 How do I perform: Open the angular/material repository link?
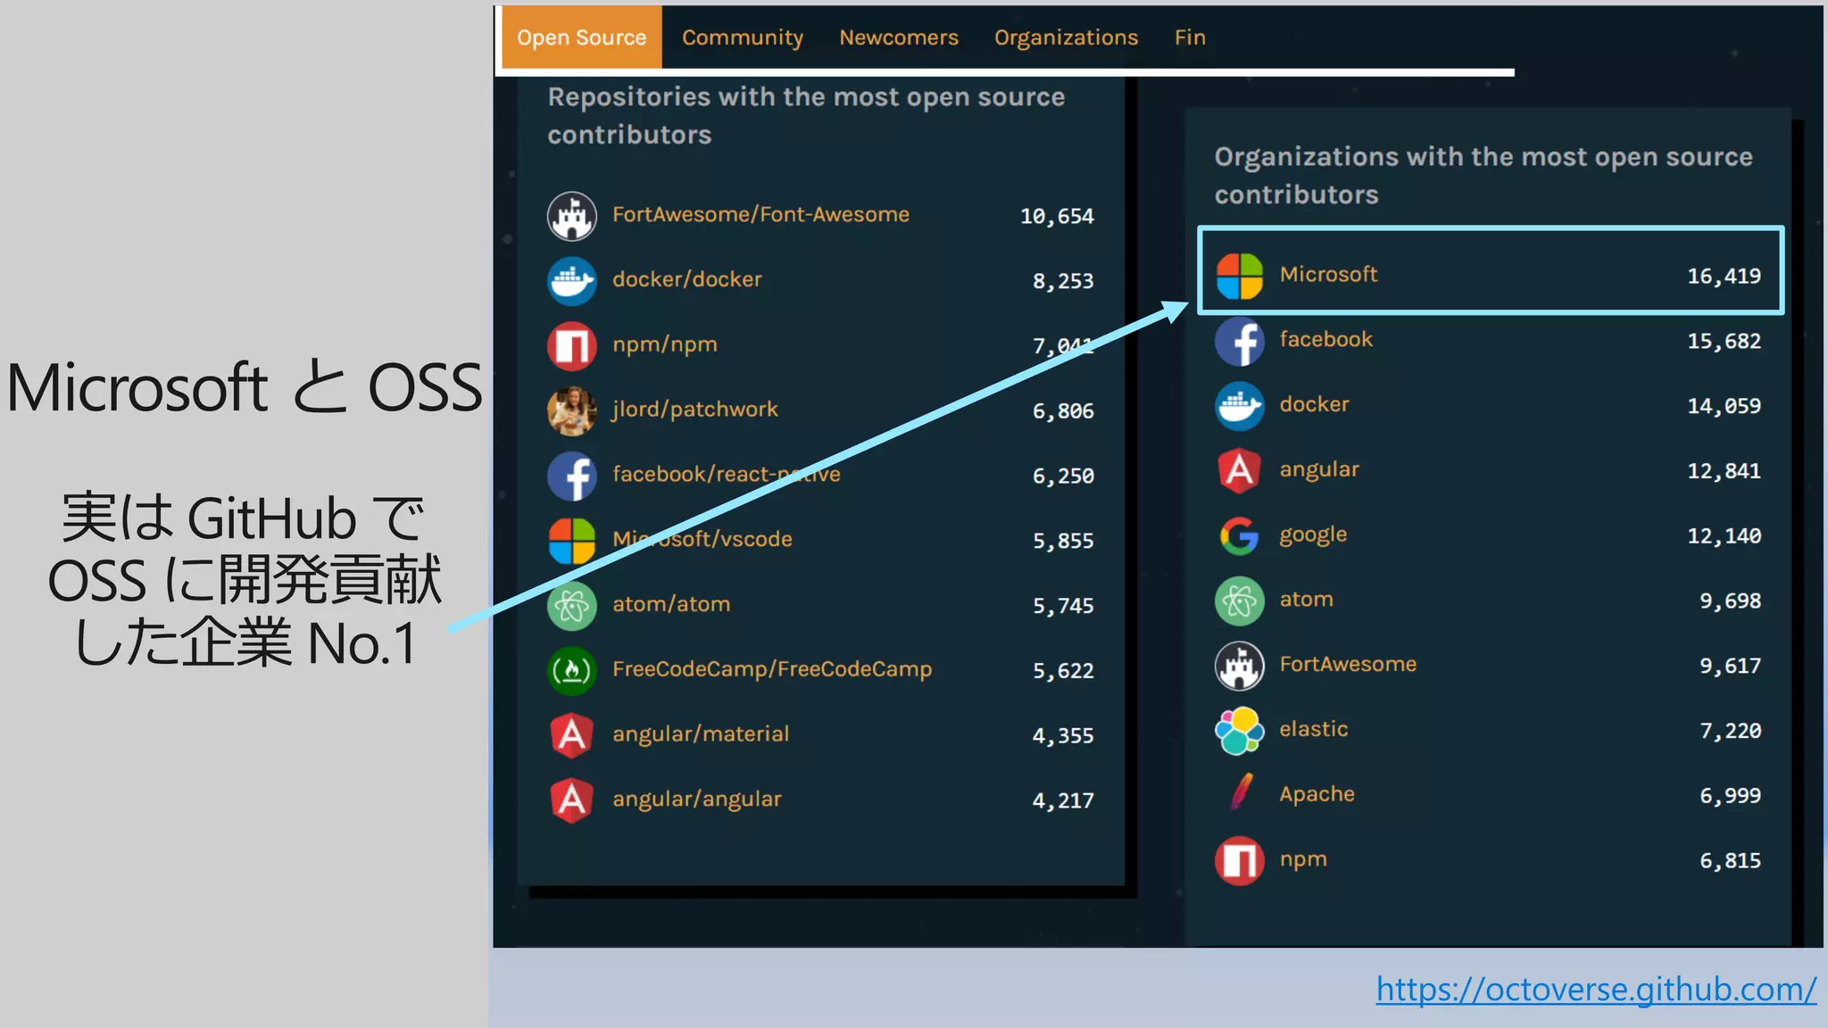pos(701,734)
